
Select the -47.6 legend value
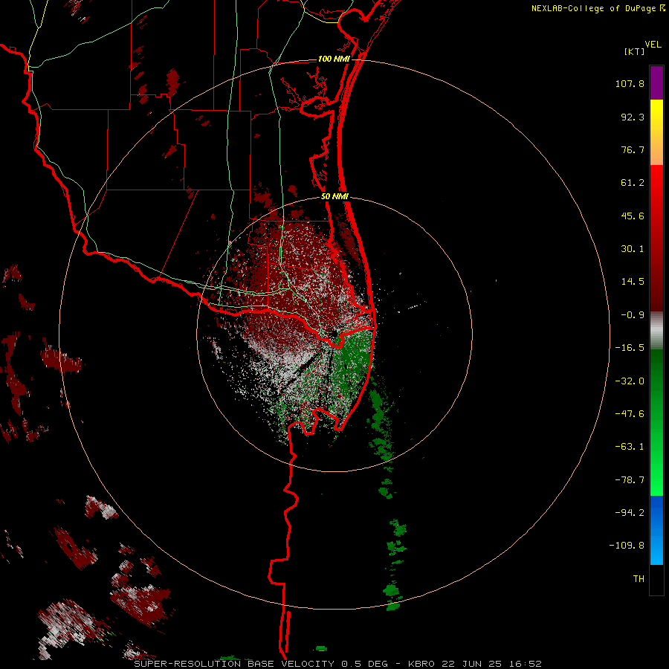pos(630,414)
